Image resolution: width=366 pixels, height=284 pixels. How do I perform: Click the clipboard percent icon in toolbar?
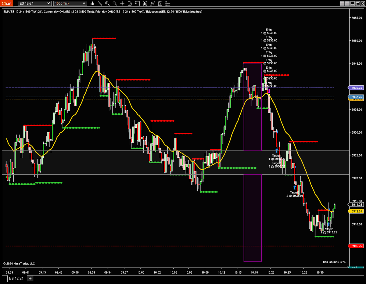[x=160, y=3]
